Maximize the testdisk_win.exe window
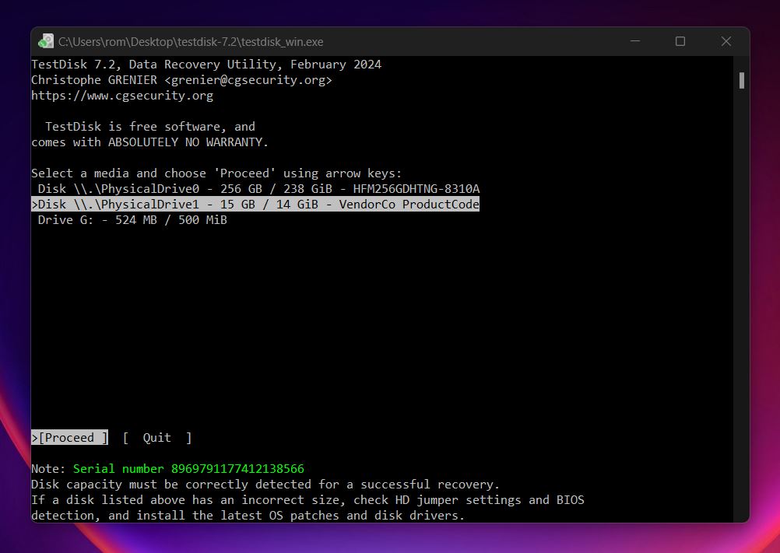The width and height of the screenshot is (780, 553). coord(680,41)
